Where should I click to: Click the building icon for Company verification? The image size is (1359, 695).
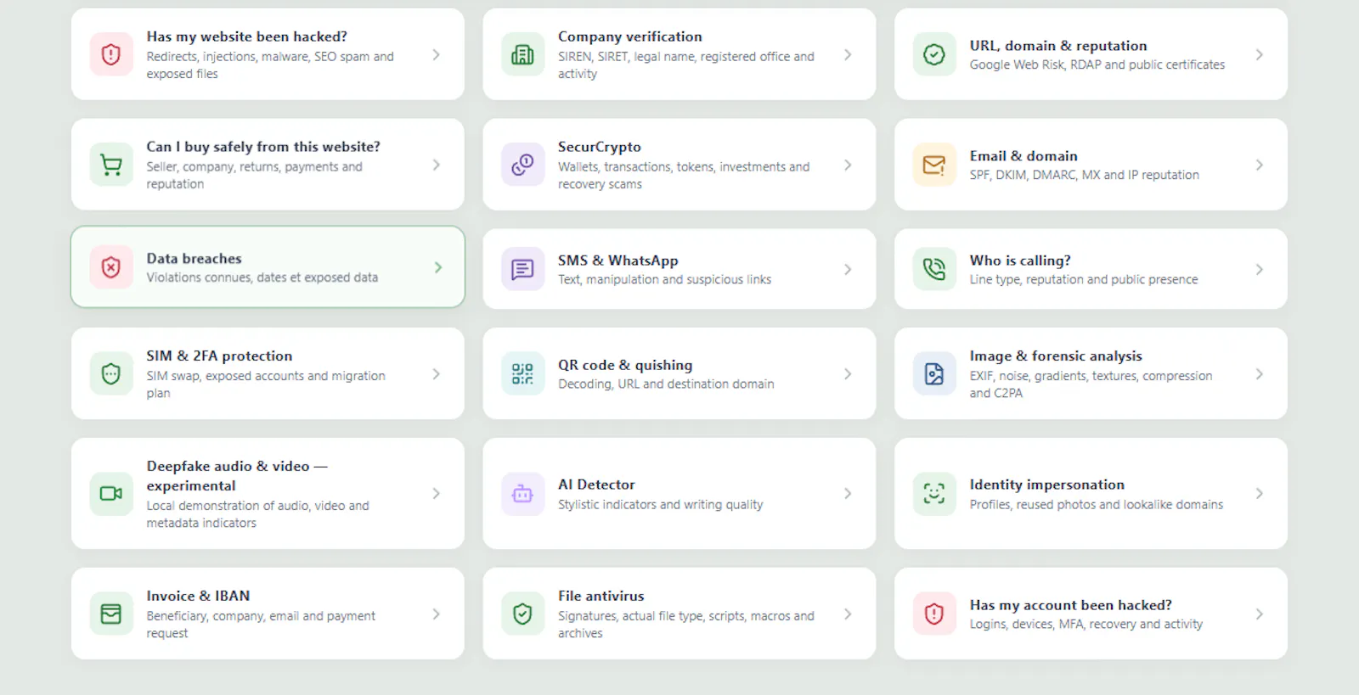tap(522, 54)
